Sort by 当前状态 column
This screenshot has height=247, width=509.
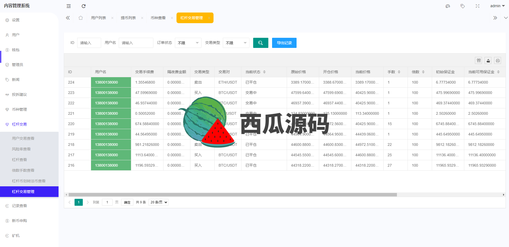tap(264, 72)
